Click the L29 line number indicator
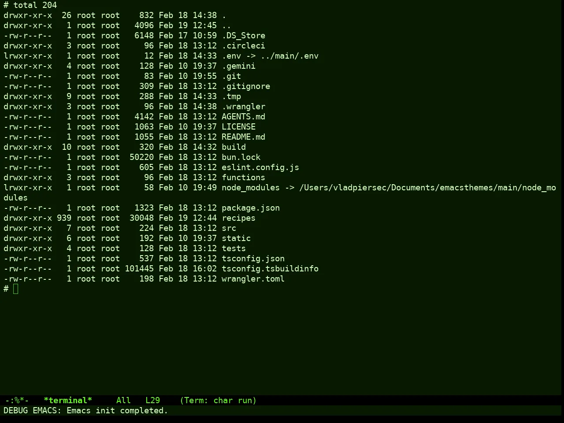Viewport: 564px width, 423px height. coord(152,400)
